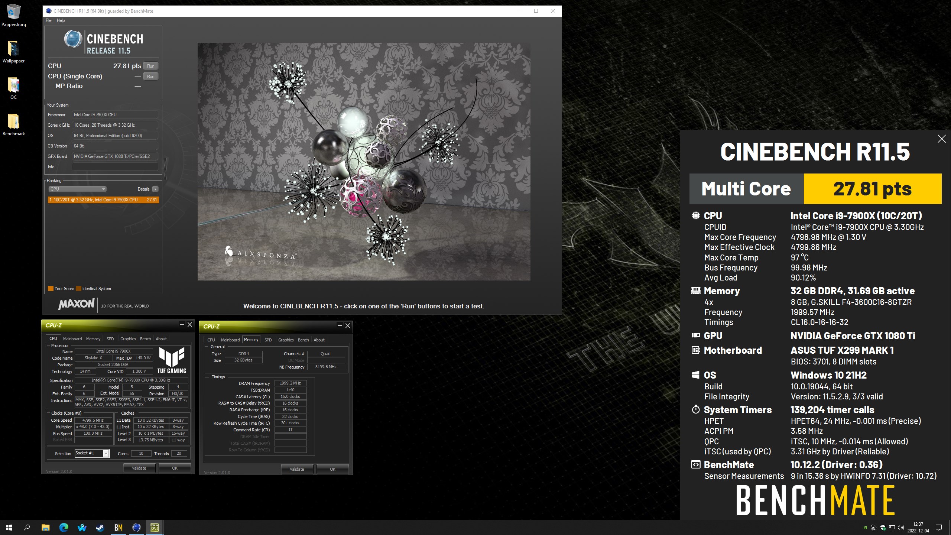Select the 10C/20T i9-7900X ranking entry

[x=103, y=200]
